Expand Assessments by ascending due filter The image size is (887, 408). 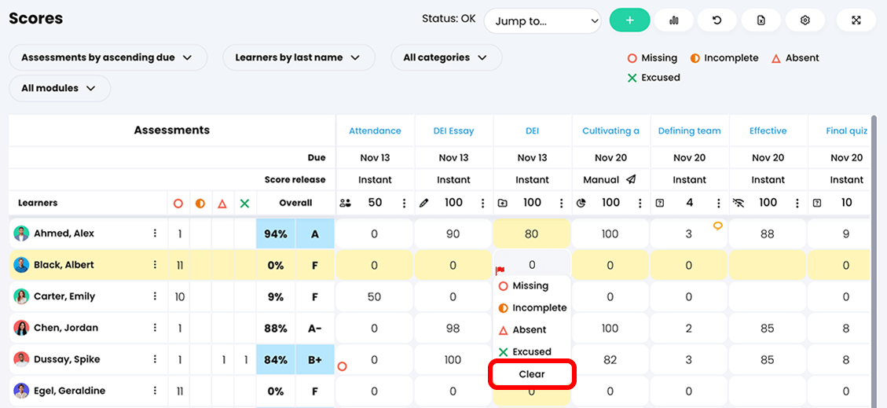pyautogui.click(x=108, y=57)
